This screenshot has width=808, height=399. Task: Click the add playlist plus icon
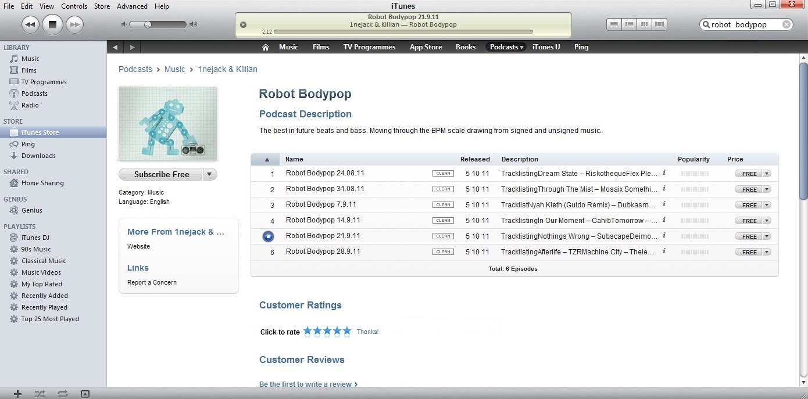pos(17,393)
